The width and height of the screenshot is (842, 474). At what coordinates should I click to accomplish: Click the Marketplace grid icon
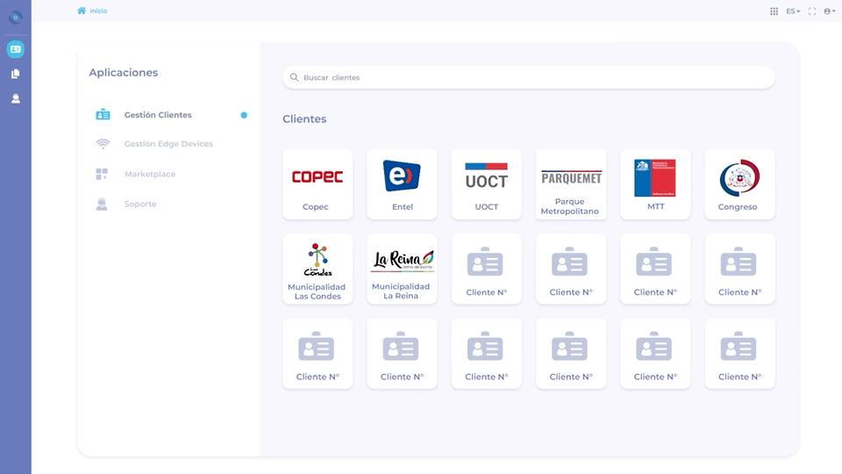[x=102, y=174]
